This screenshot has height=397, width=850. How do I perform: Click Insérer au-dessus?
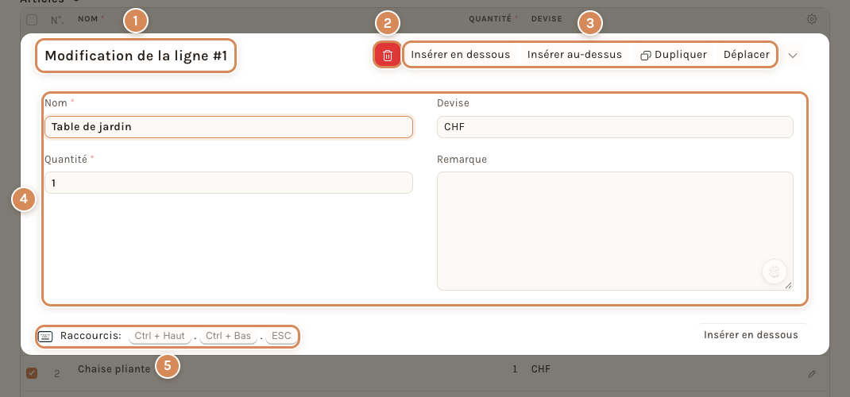point(574,55)
